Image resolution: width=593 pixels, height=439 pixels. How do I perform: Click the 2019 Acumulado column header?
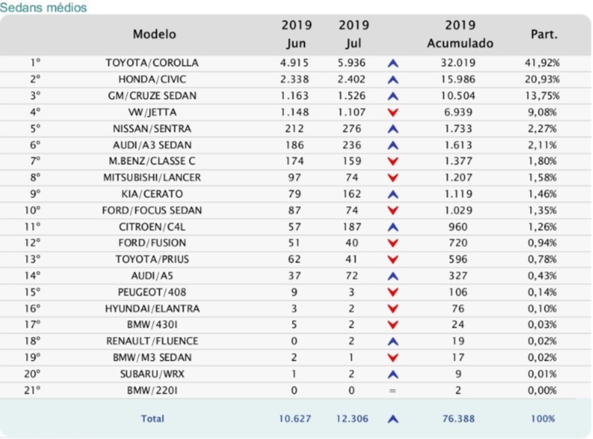(x=460, y=34)
